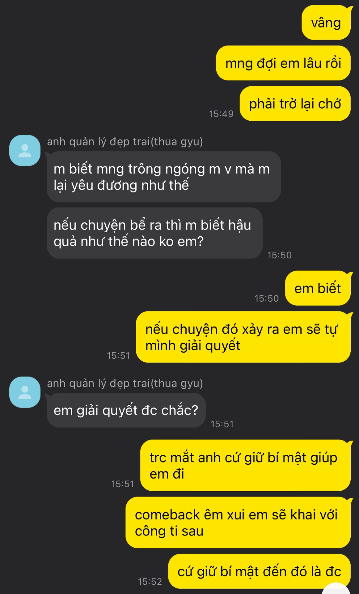The image size is (359, 594).
Task: Tap the 'em giải quyết đc chắc?' bubble
Action: 126,410
